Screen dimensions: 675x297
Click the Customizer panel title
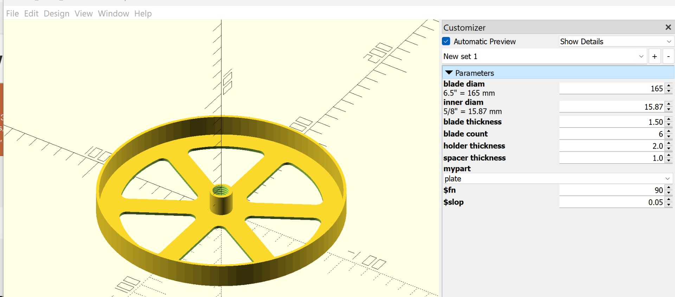464,27
